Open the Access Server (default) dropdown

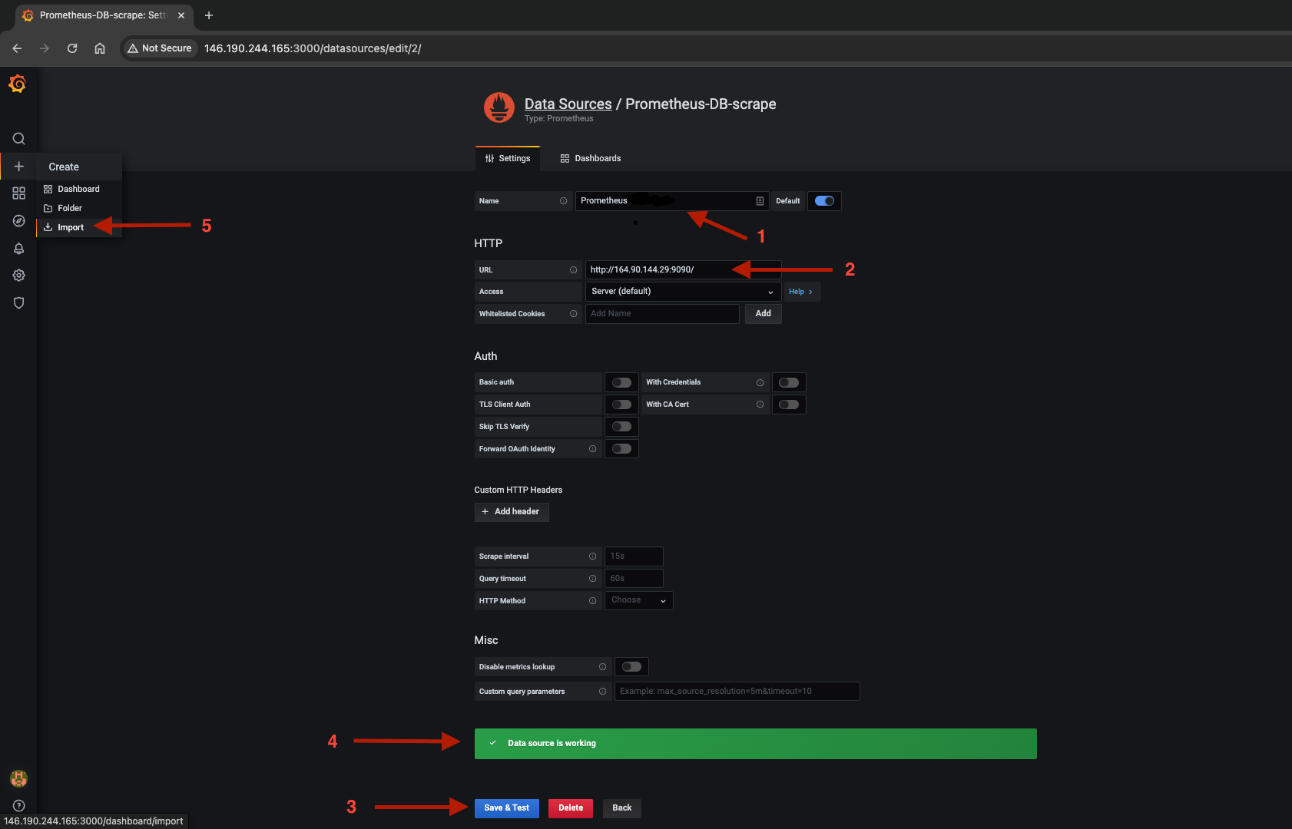(683, 292)
